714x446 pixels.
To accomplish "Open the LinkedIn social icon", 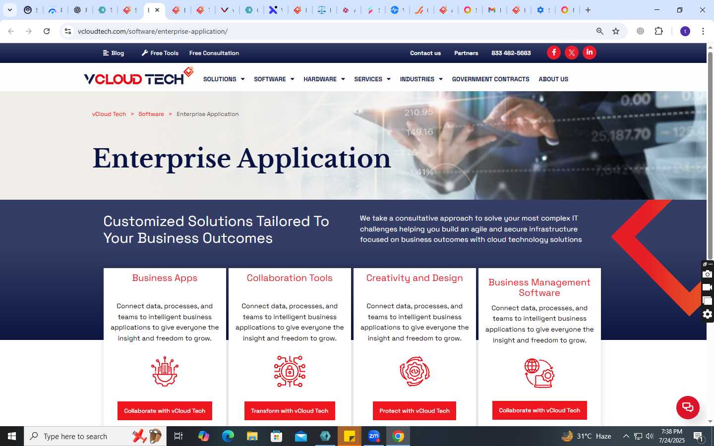I will coord(590,53).
